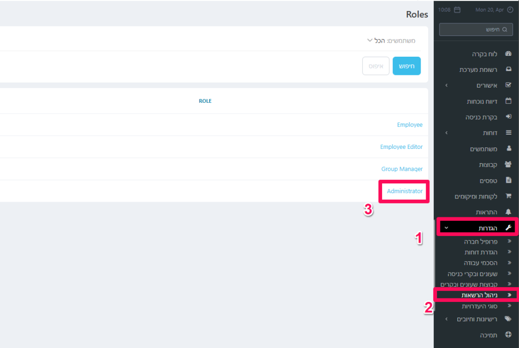
Task: Click the globe icon for תמיכה
Action: pyautogui.click(x=508, y=335)
